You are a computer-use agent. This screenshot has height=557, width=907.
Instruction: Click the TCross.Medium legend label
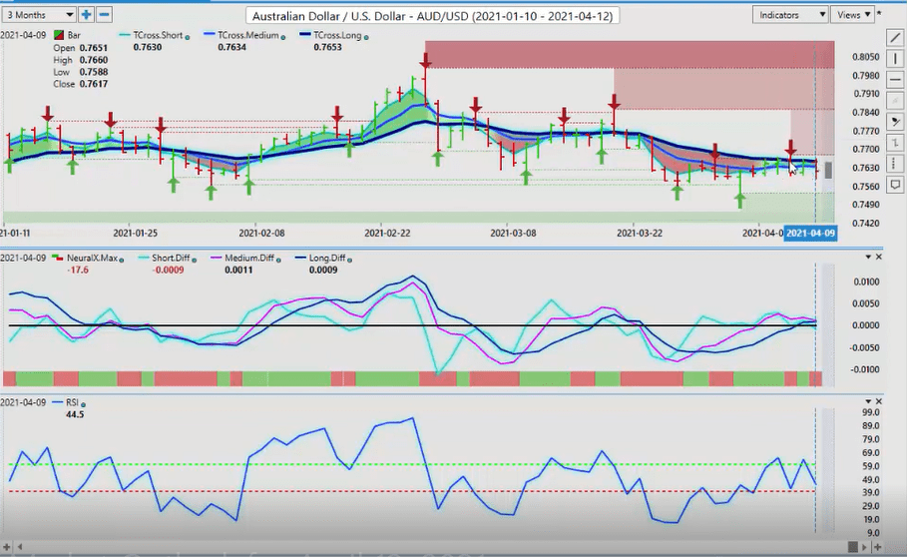247,35
